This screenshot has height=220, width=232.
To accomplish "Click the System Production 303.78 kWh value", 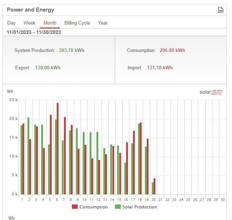I will point(72,50).
